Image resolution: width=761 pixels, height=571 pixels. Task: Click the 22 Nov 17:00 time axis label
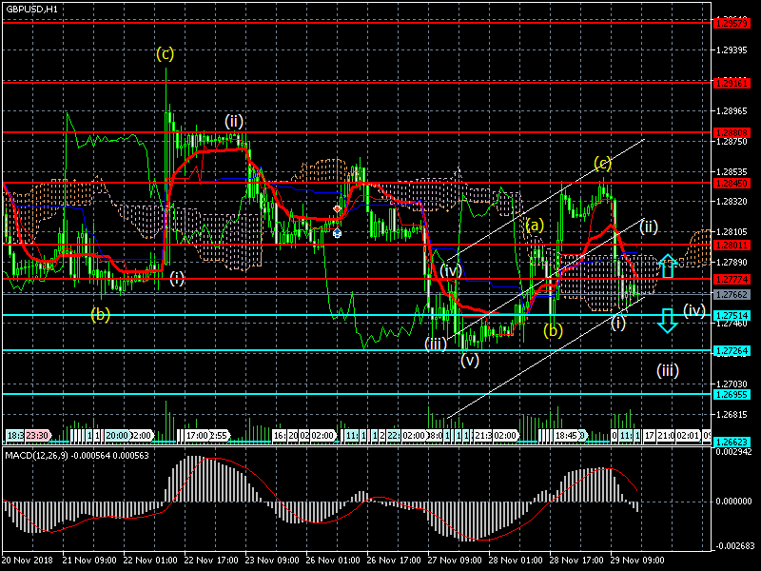point(210,561)
